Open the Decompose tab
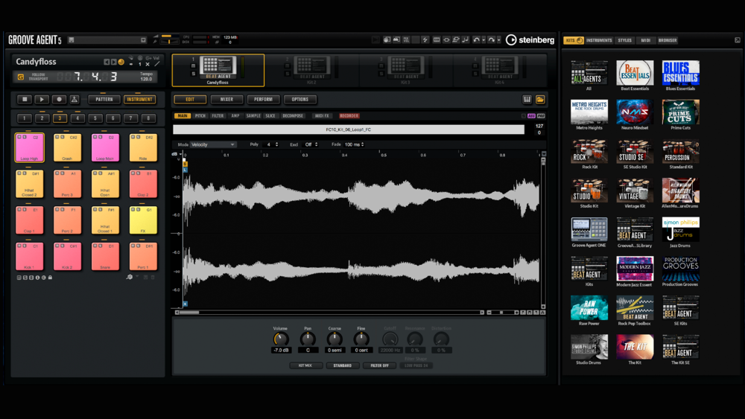The height and width of the screenshot is (419, 745). click(x=293, y=116)
